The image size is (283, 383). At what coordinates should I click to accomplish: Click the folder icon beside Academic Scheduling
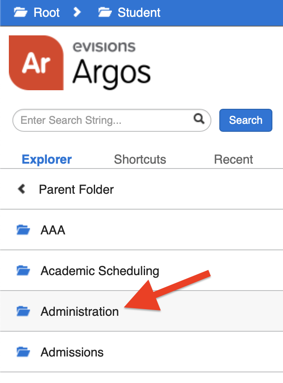click(23, 270)
